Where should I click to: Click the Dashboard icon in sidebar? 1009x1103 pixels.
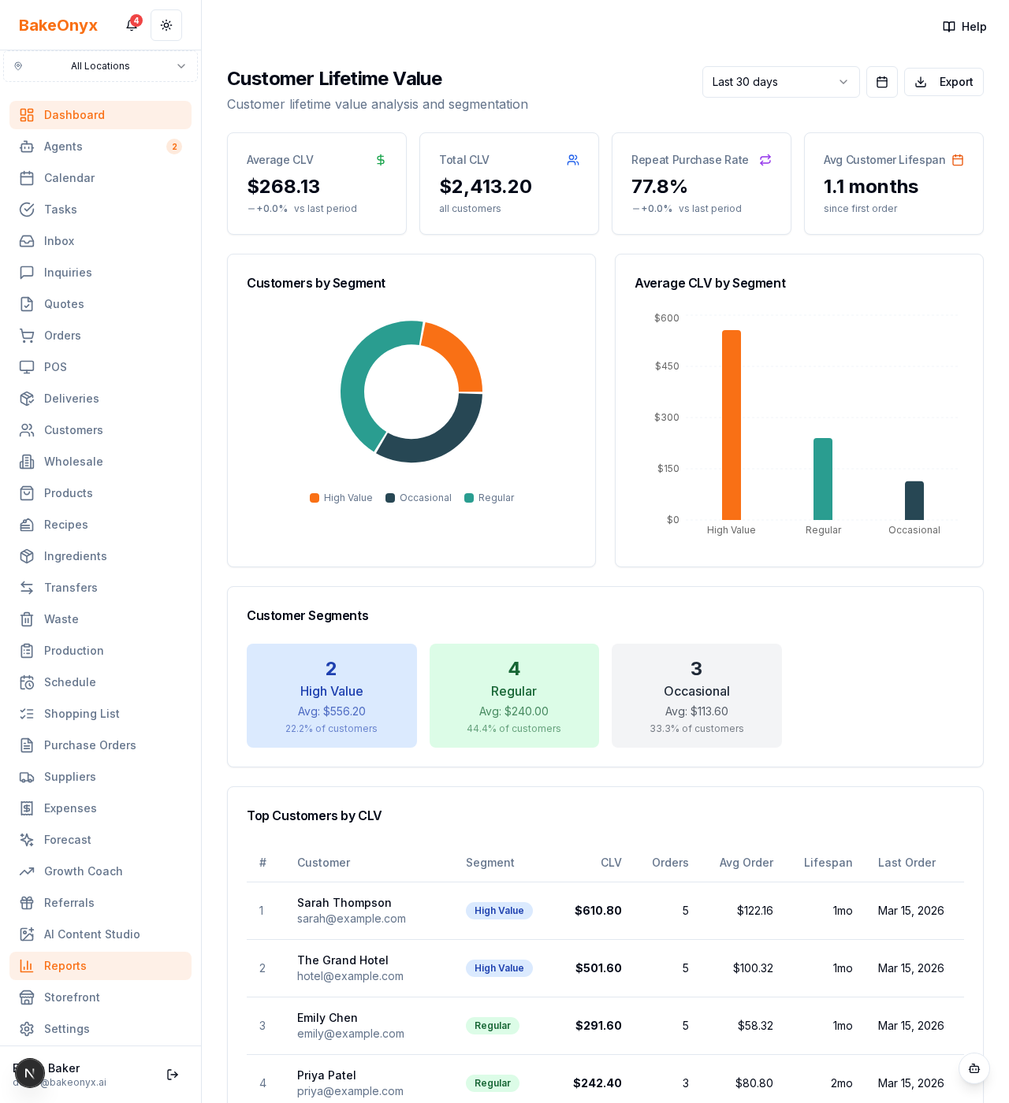coord(27,115)
